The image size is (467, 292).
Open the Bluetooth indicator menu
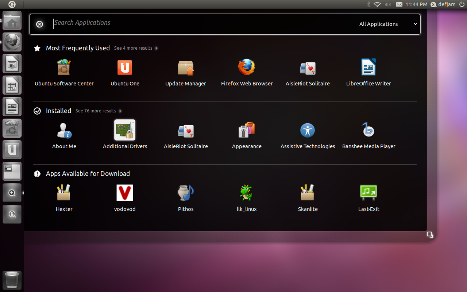tap(369, 4)
